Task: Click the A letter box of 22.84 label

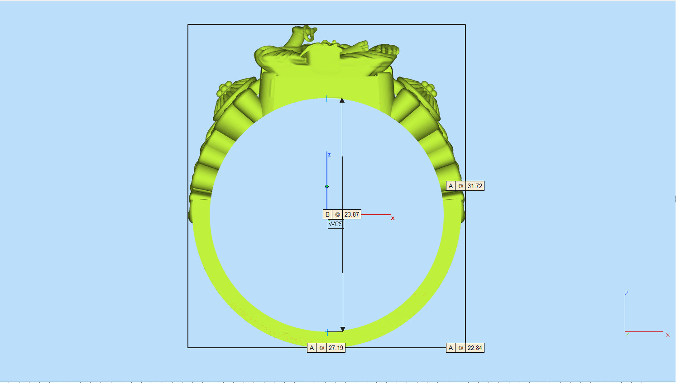Action: 451,348
